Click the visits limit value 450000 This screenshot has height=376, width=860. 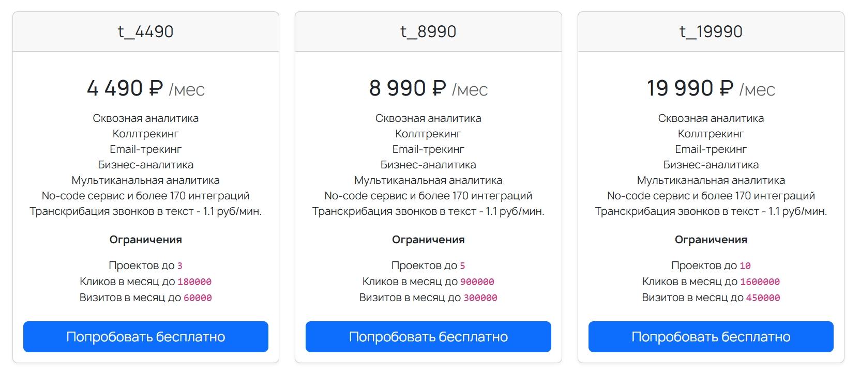coord(763,298)
